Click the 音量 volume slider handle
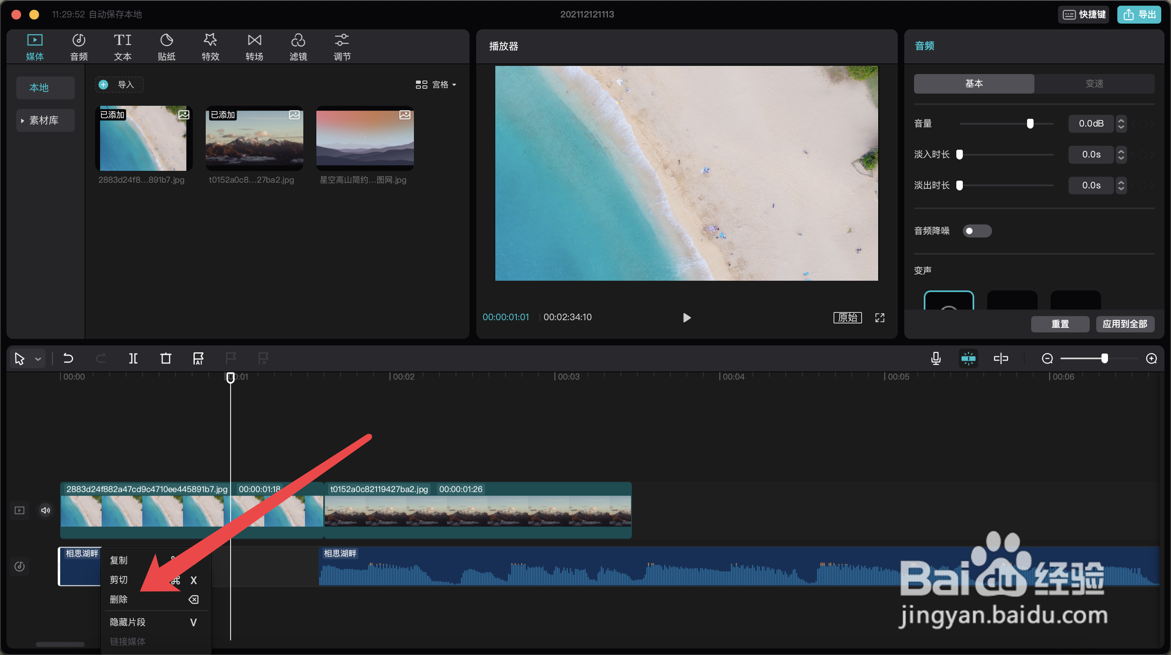Viewport: 1171px width, 655px height. (x=1030, y=124)
